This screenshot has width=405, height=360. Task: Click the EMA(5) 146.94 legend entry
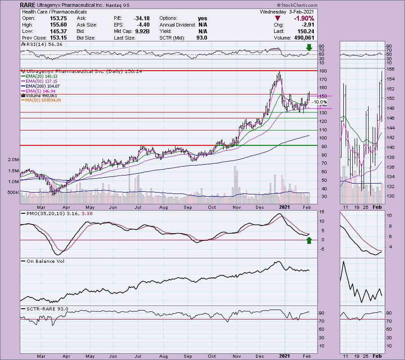(x=38, y=91)
